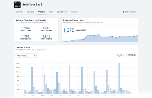Viewport: 152px width, 98px height.
Task: Open the Website tab
Action: click(74, 12)
